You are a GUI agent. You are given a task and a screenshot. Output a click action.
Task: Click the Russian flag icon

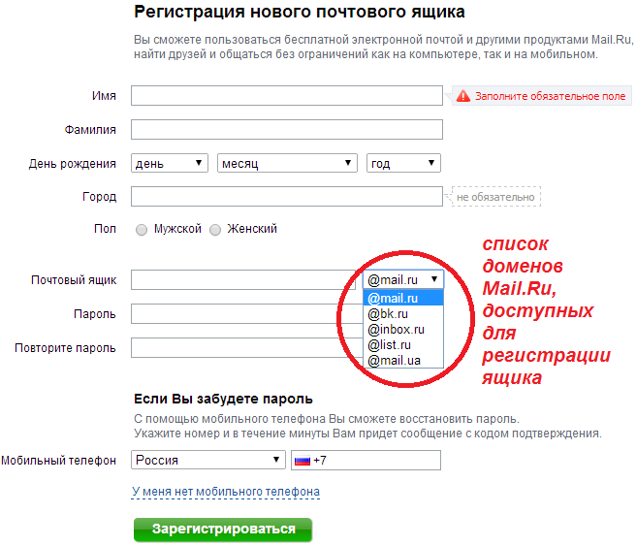pos(303,461)
